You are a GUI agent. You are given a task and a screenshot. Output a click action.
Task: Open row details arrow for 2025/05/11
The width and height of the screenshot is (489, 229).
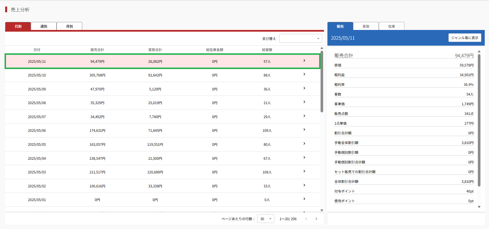(x=304, y=60)
